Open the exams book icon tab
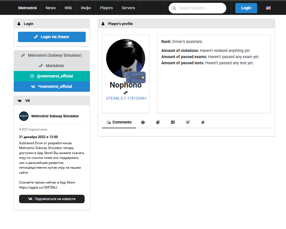This screenshot has height=229, width=286. coord(158,122)
